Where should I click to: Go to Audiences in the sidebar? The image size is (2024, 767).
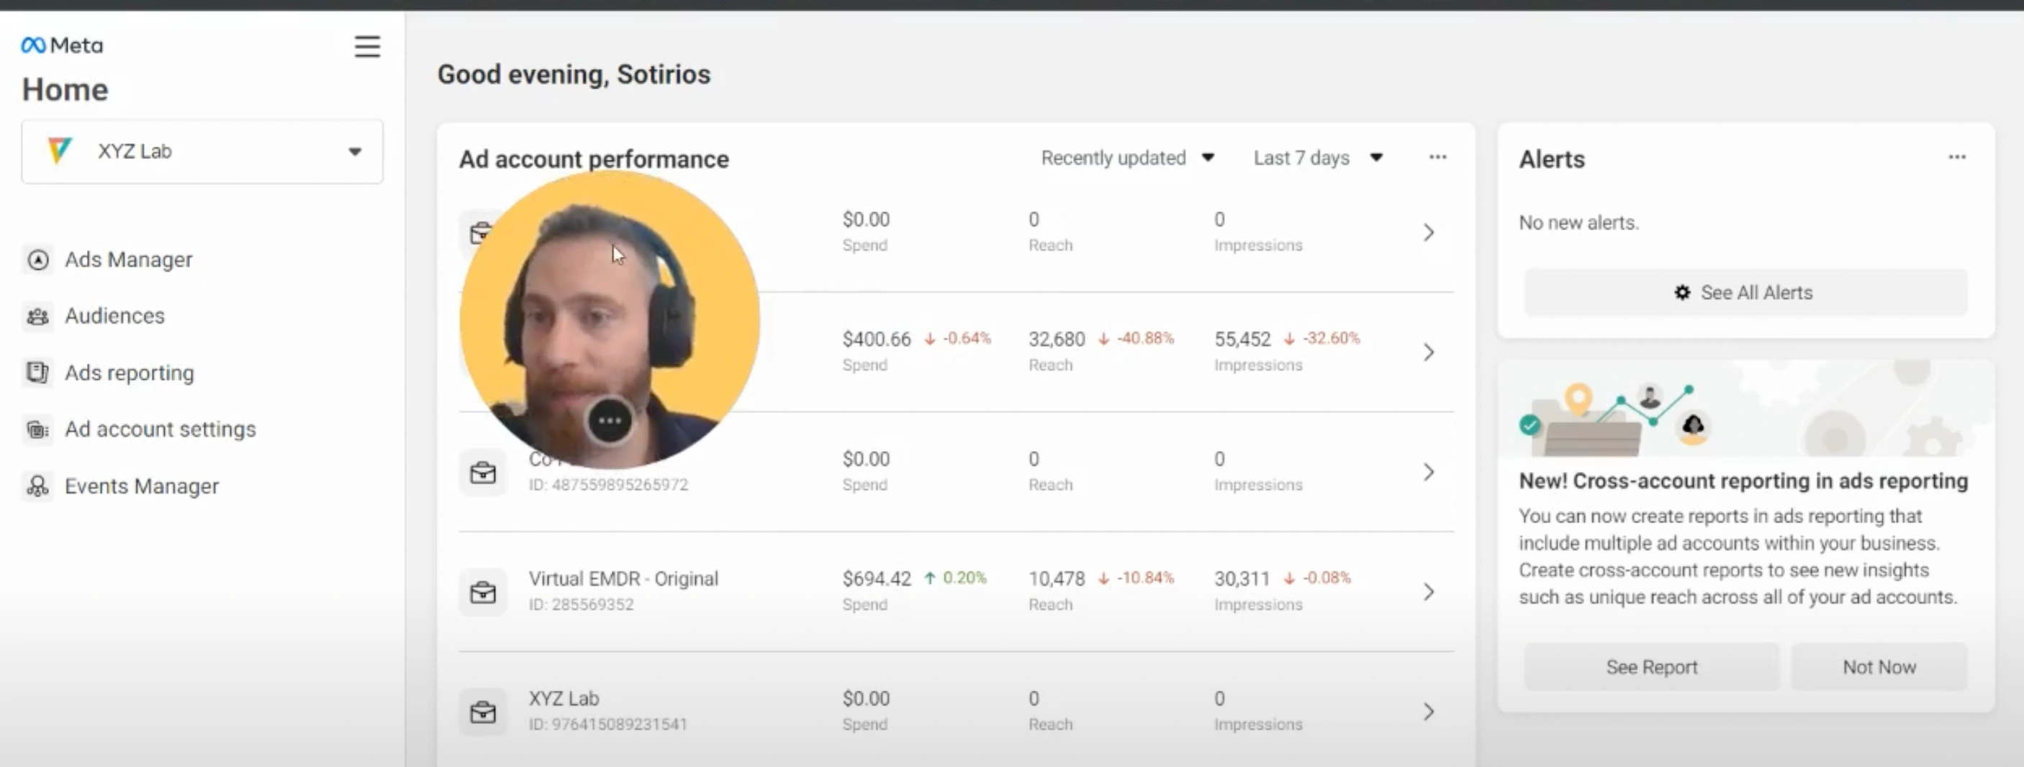point(114,316)
